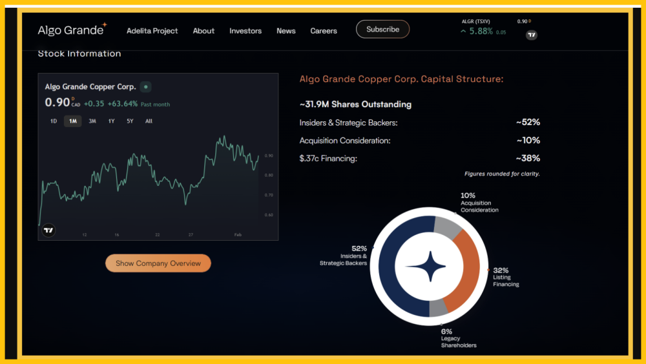Click TradingView logo in header ticker widget
This screenshot has height=364, width=646.
[x=532, y=35]
